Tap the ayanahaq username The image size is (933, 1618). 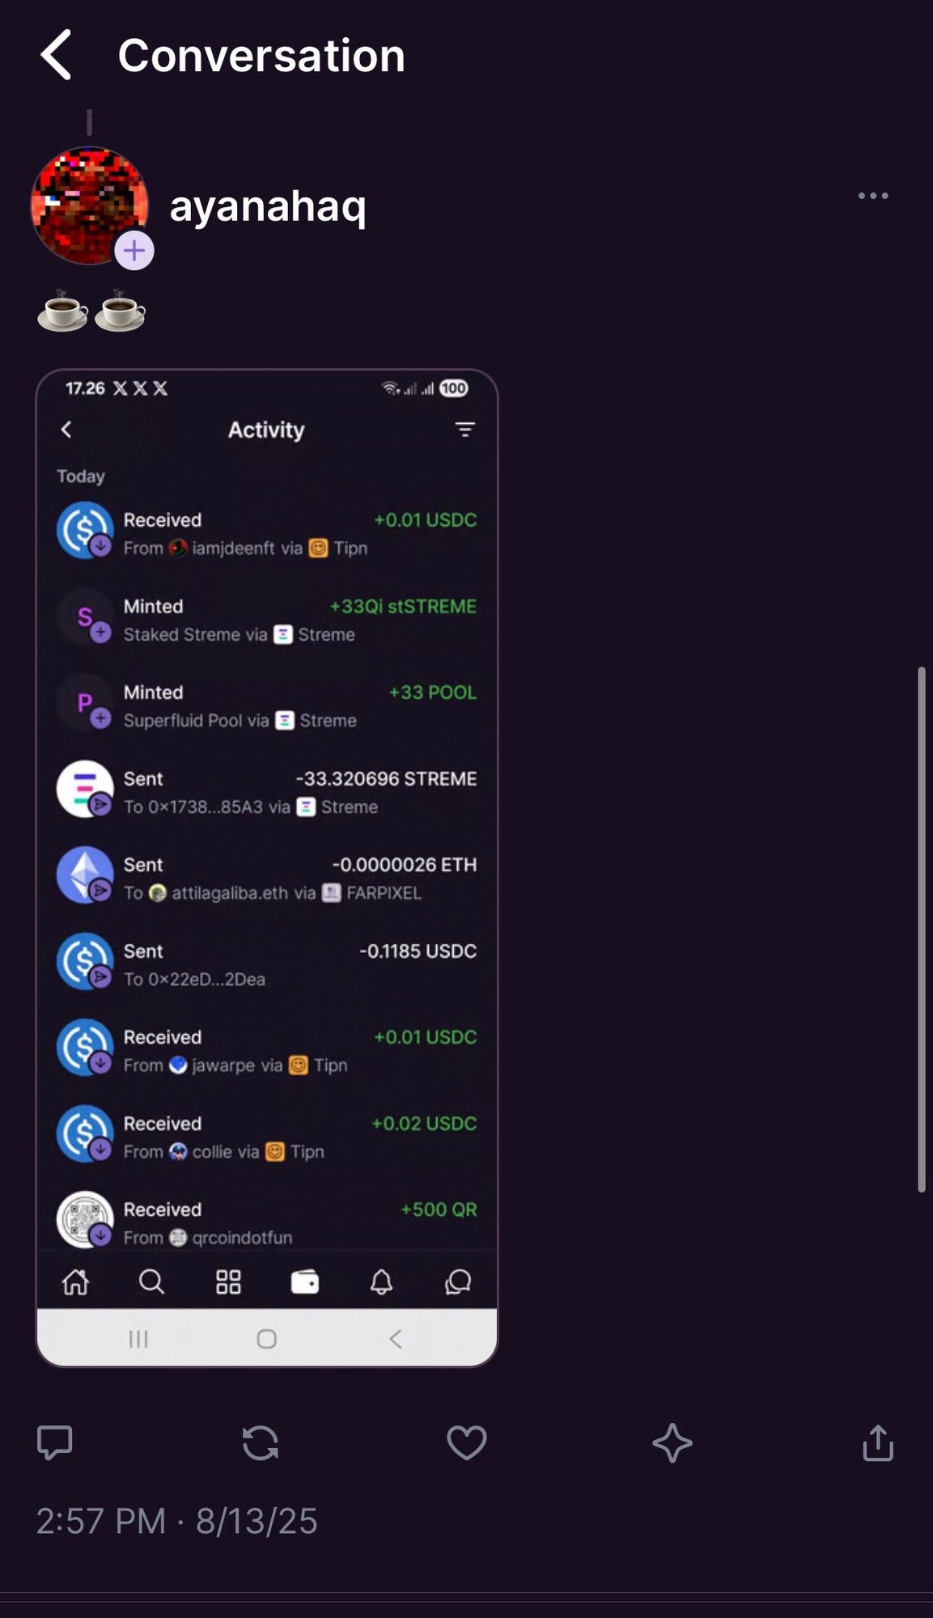tap(268, 206)
